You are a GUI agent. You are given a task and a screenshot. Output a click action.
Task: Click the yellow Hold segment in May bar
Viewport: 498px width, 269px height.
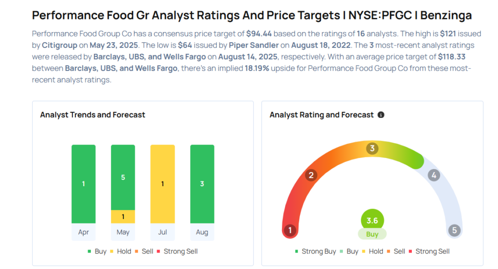coord(123,217)
